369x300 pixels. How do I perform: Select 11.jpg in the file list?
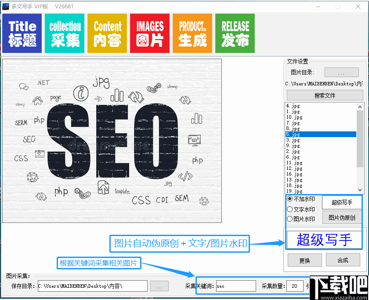[321, 162]
